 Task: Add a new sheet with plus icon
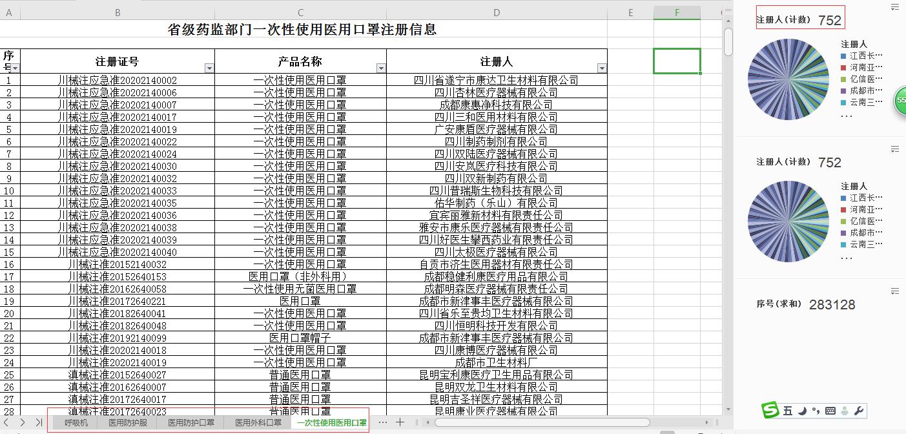(x=400, y=422)
